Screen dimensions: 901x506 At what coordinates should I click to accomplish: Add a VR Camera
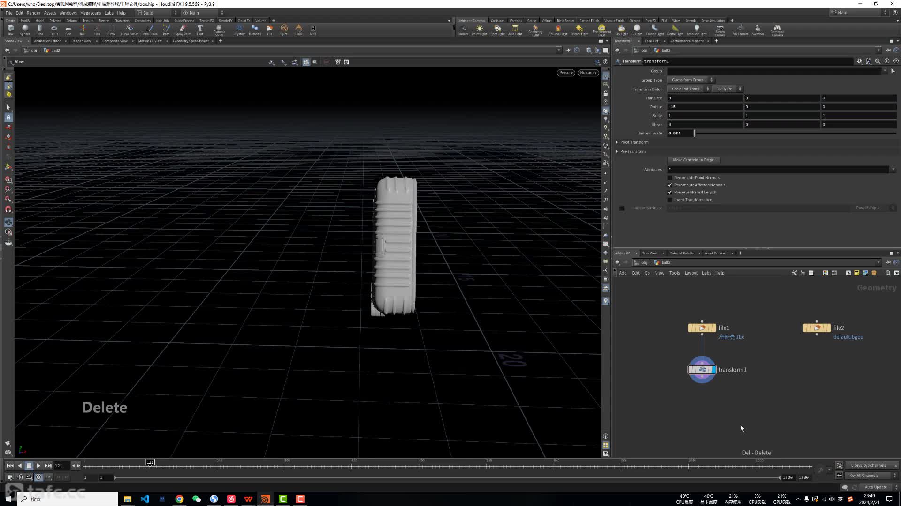pos(741,30)
